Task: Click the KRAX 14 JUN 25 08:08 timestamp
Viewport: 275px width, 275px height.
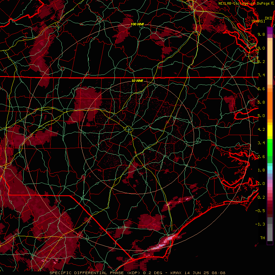Action: pyautogui.click(x=198, y=273)
